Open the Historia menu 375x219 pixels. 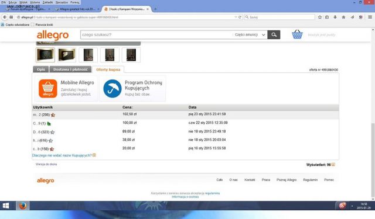(x=35, y=2)
